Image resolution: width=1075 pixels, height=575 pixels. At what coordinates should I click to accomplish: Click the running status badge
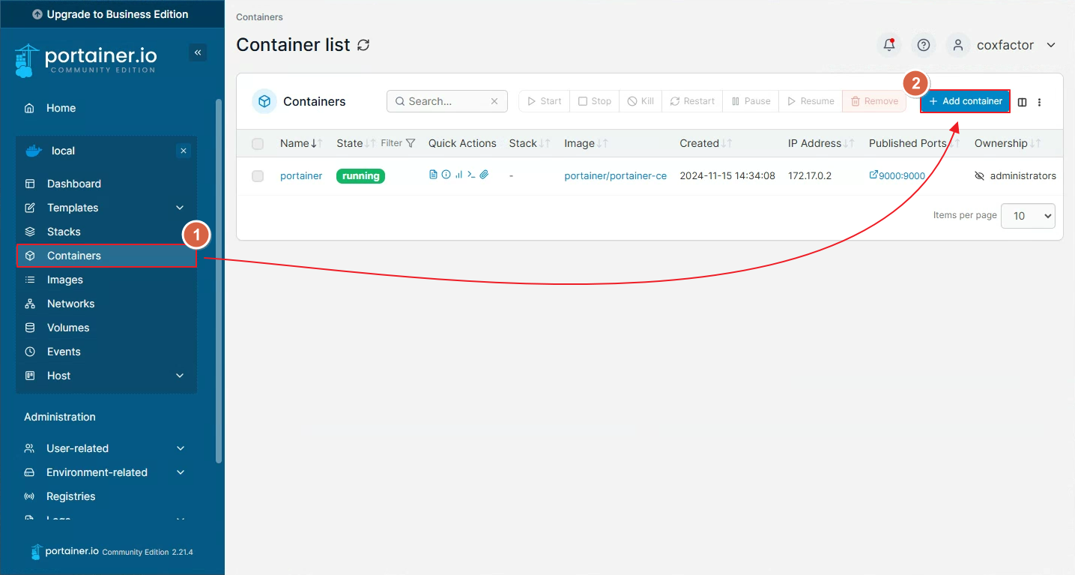click(x=360, y=176)
